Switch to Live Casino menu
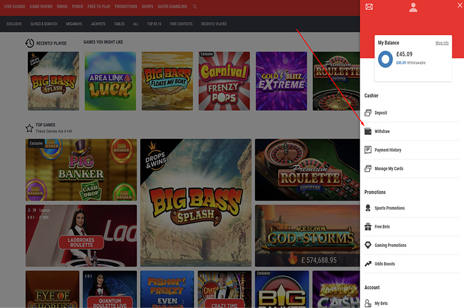464x308 pixels. click(x=15, y=7)
